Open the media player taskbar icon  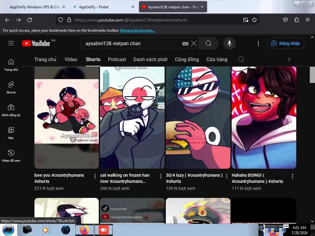(46, 230)
